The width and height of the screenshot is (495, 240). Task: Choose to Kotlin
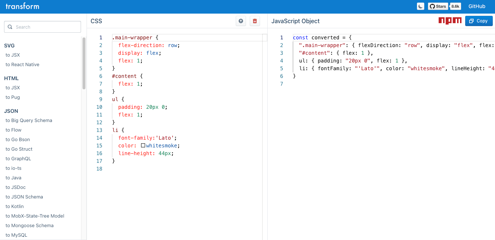(x=15, y=207)
